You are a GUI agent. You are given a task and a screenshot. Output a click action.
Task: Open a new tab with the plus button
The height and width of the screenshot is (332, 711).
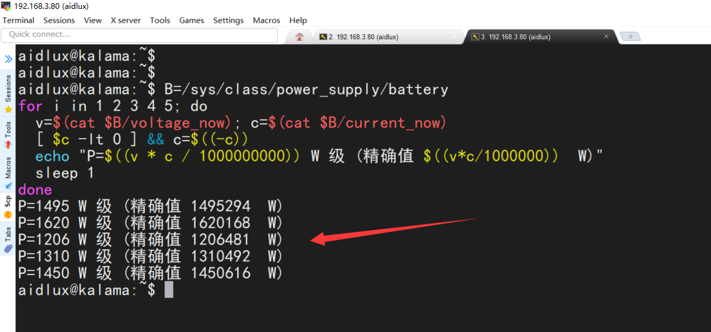coord(631,37)
